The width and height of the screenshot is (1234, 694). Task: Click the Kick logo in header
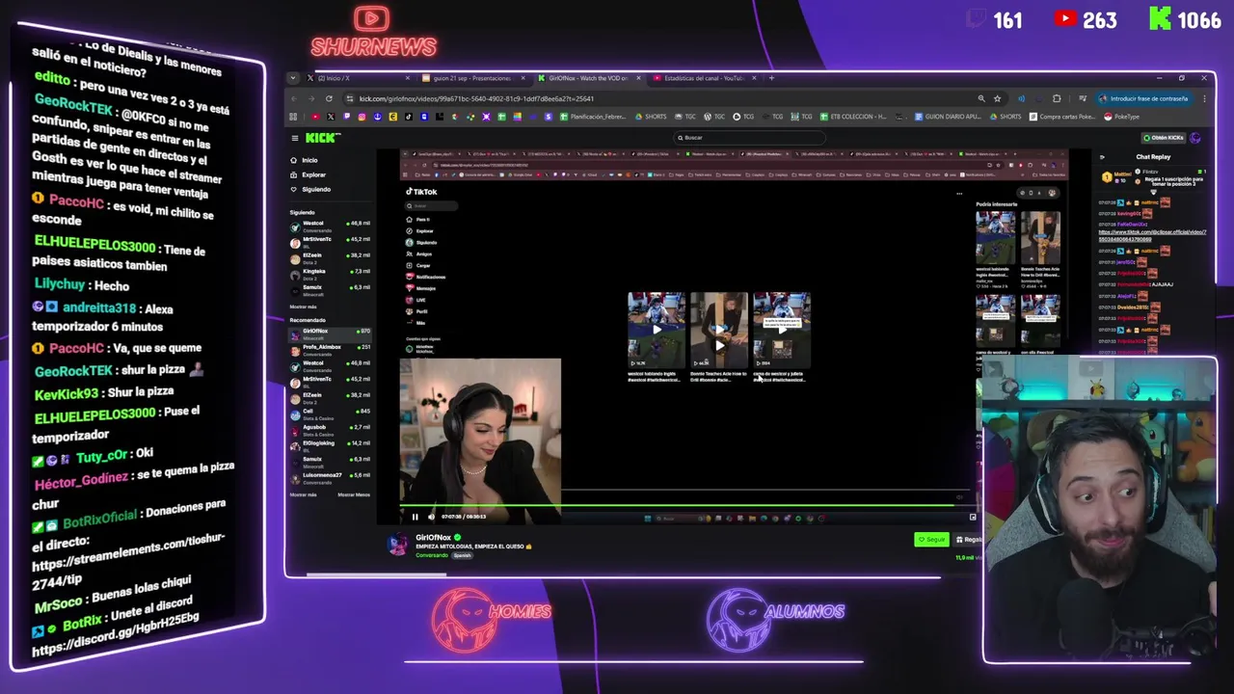point(321,138)
